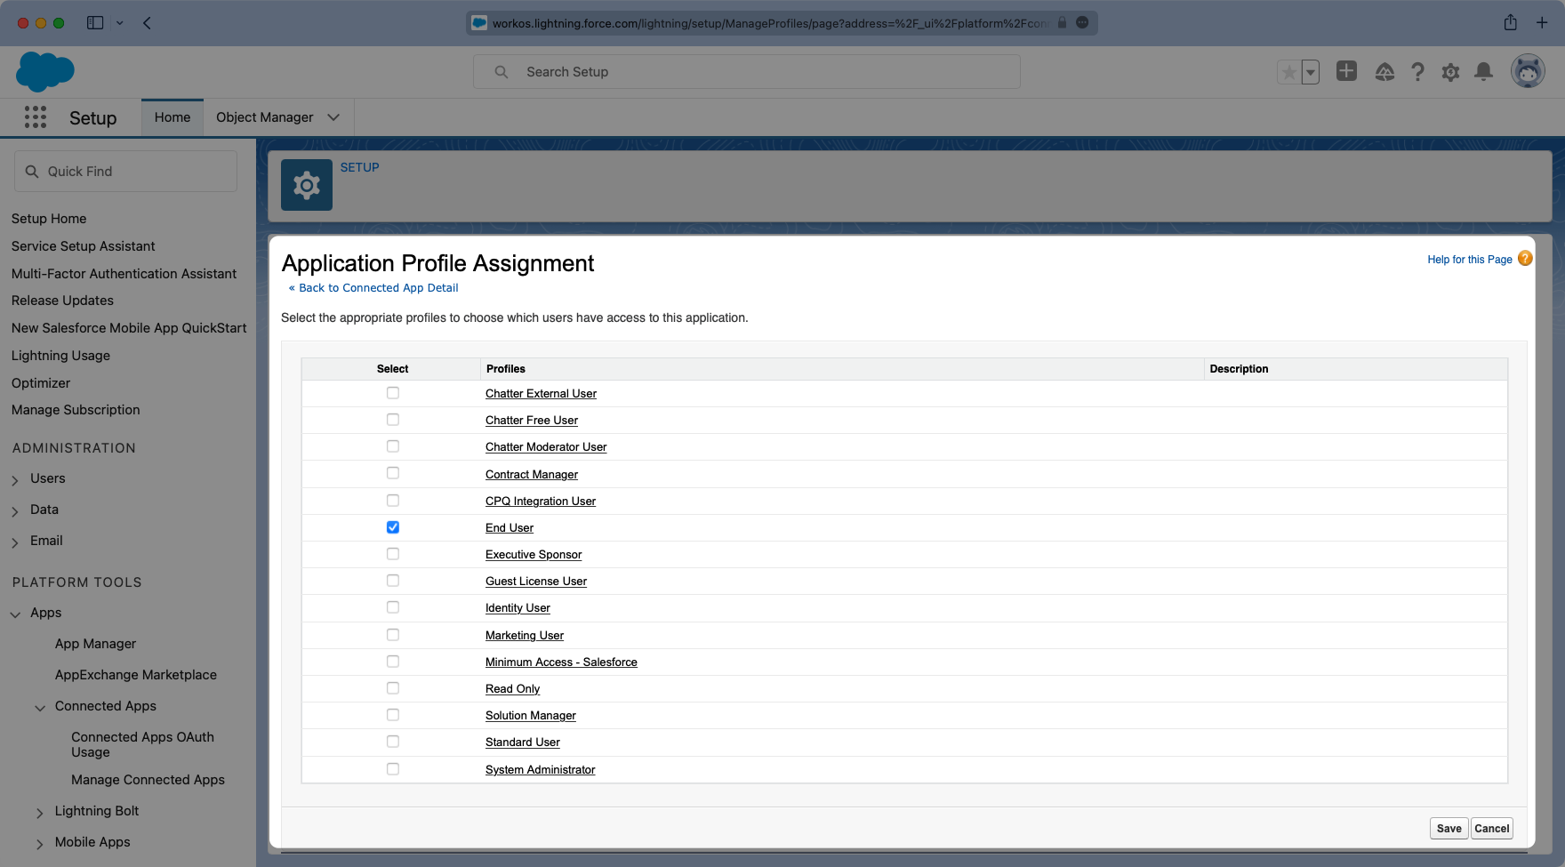Uncheck the End User profile checkbox
The height and width of the screenshot is (867, 1565).
pos(392,526)
